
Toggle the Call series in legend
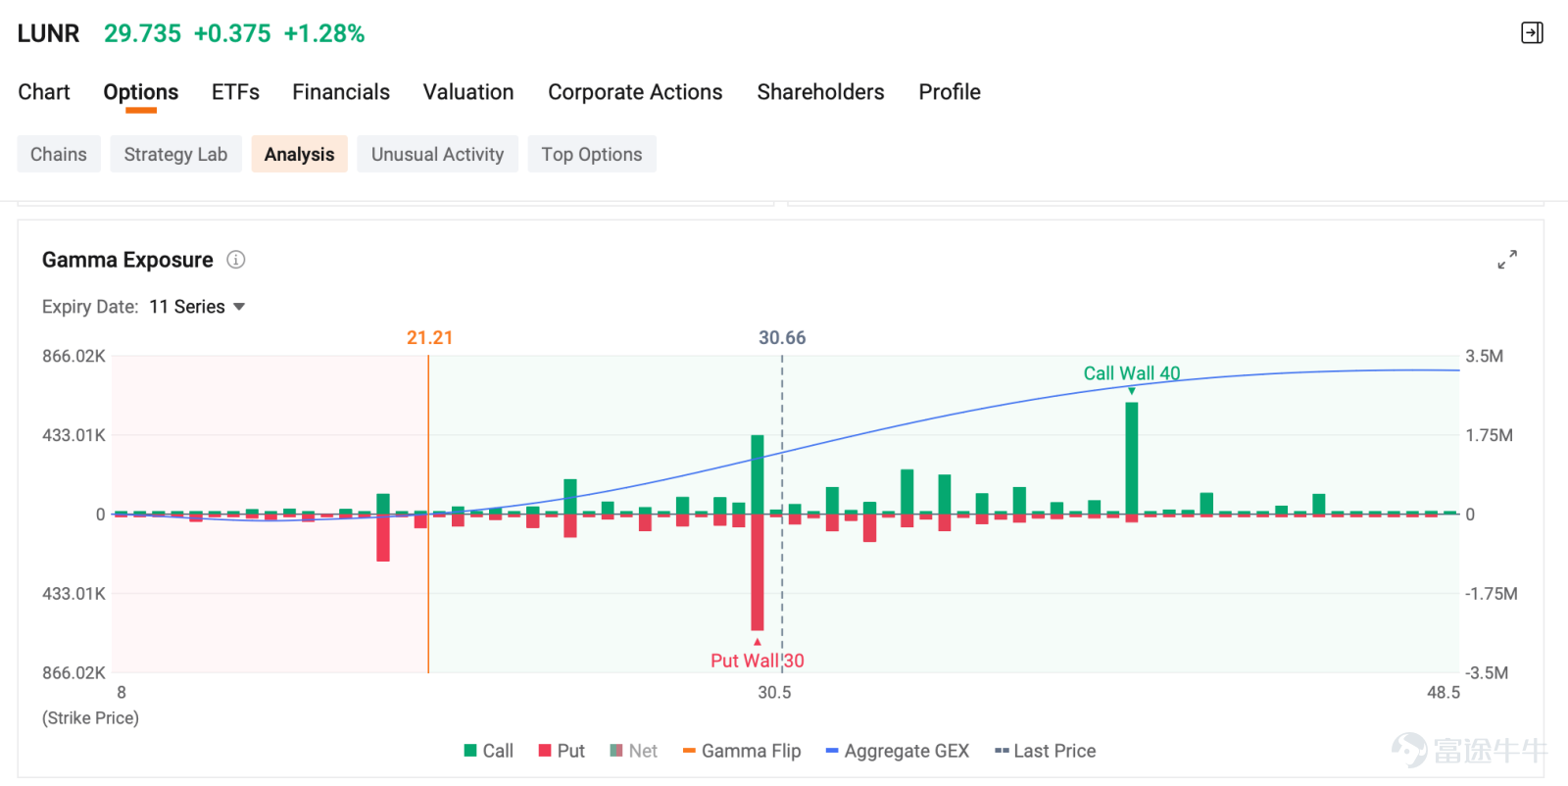pyautogui.click(x=489, y=751)
